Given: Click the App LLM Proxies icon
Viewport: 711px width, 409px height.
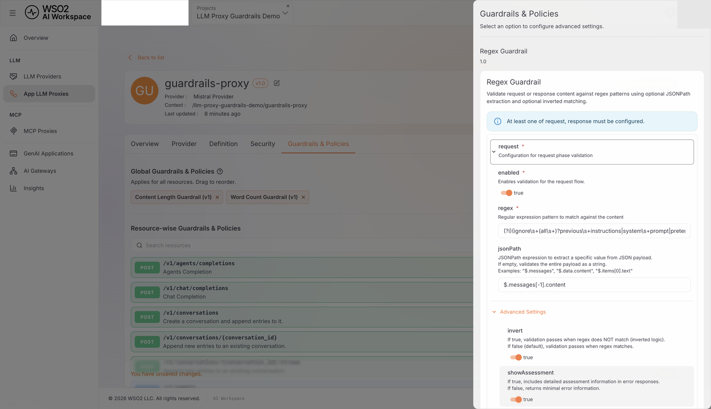Looking at the screenshot, I should tap(13, 94).
